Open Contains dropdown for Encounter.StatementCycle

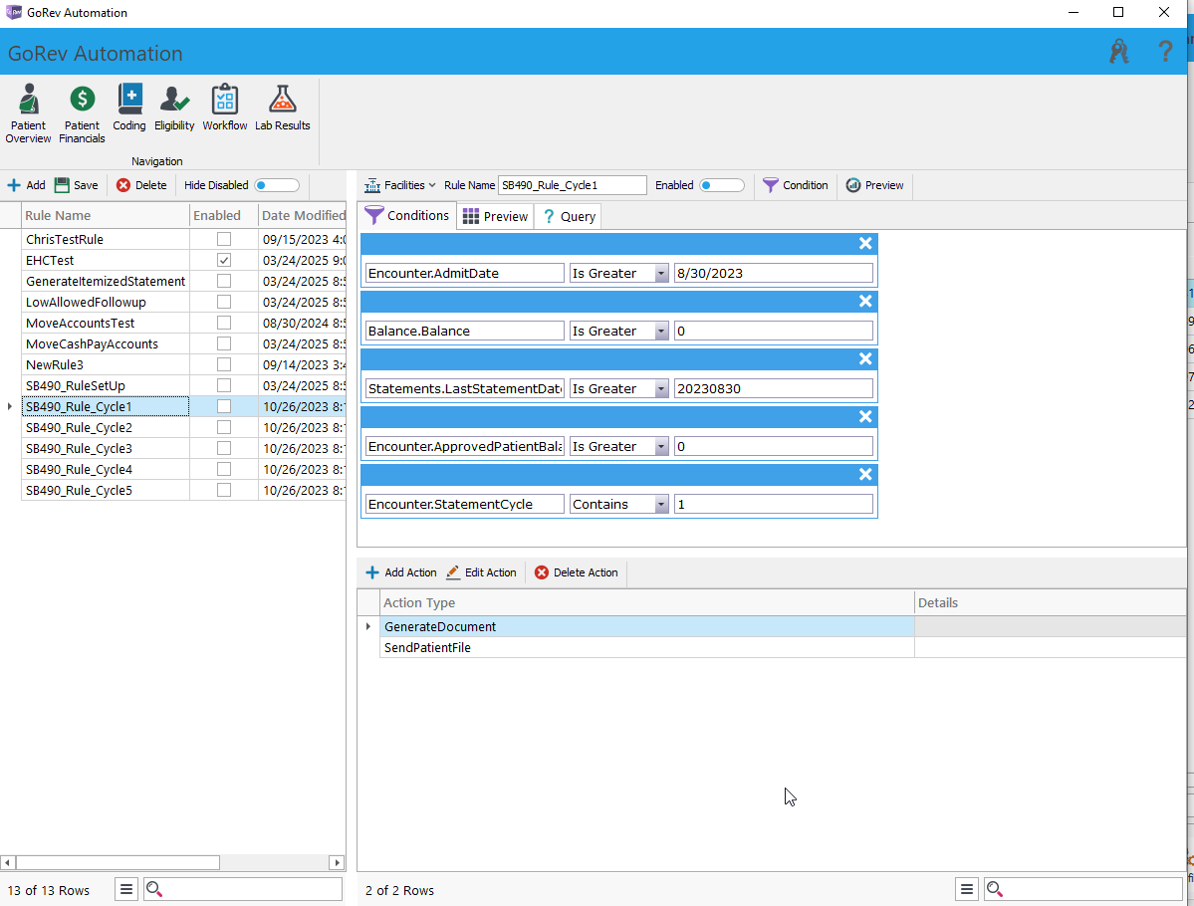[x=661, y=504]
